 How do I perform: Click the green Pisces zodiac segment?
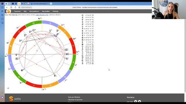click(73, 62)
